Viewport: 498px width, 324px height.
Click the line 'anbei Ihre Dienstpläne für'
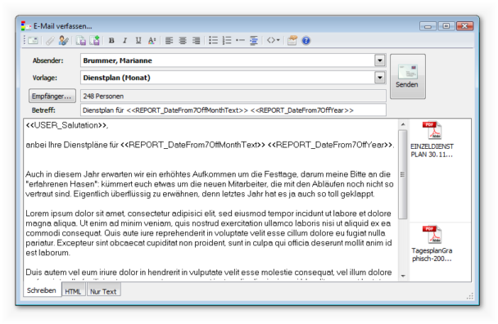(x=210, y=145)
